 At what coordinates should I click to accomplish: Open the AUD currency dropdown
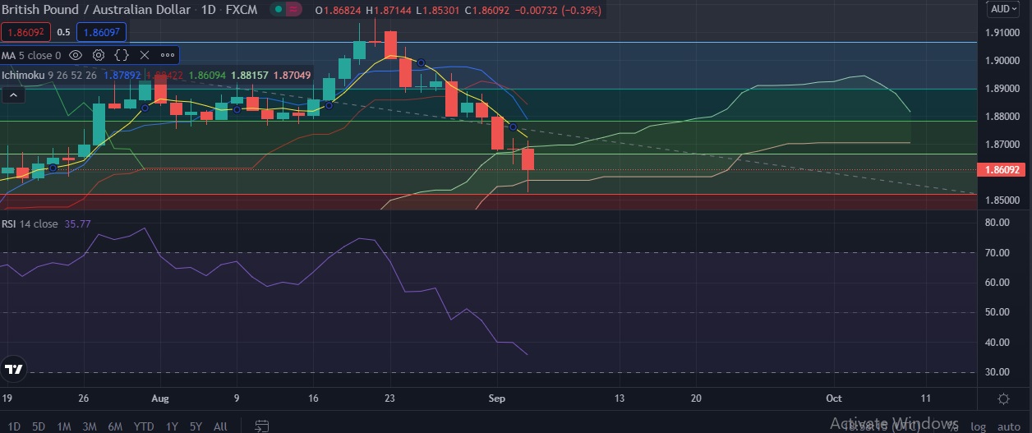pyautogui.click(x=1005, y=9)
